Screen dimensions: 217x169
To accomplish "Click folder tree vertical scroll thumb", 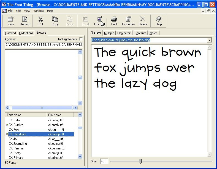I will (80, 77).
